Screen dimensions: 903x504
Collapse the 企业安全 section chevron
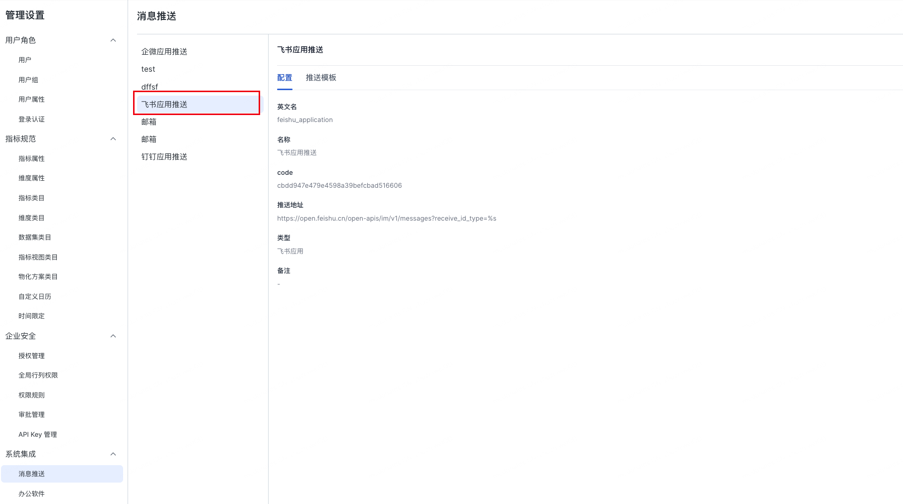pyautogui.click(x=113, y=336)
